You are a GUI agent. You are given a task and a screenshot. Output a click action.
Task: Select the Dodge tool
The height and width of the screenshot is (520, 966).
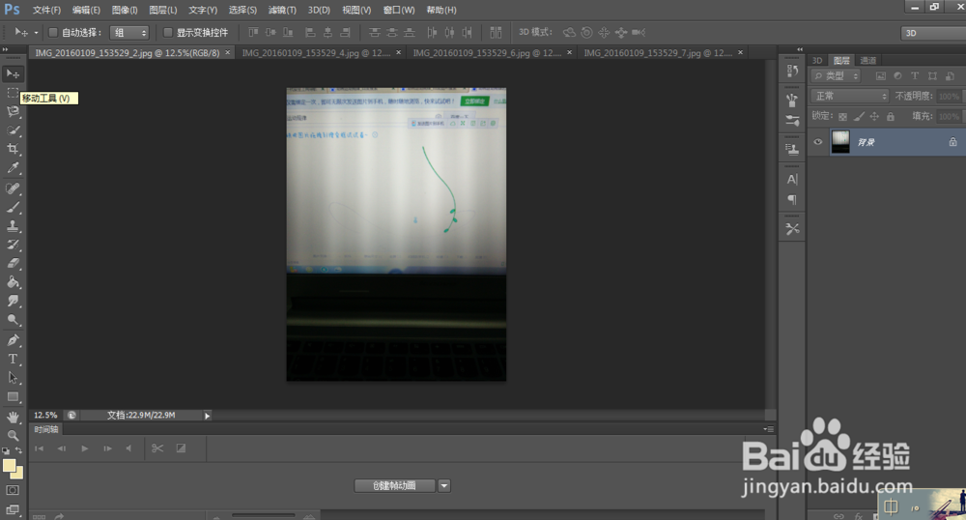pyautogui.click(x=13, y=320)
